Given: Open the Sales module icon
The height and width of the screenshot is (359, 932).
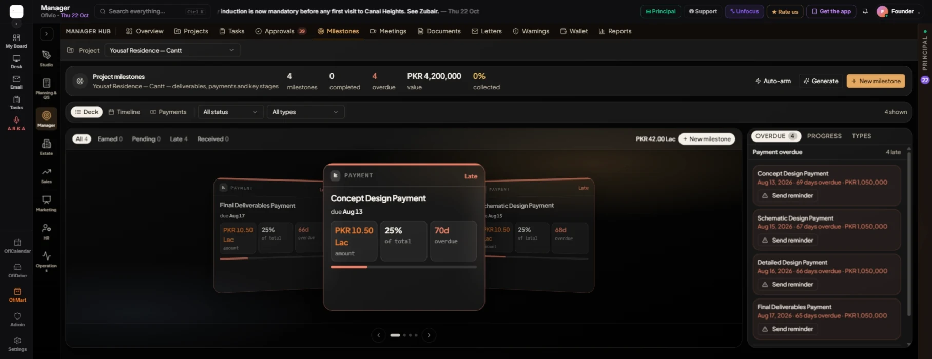Looking at the screenshot, I should (46, 175).
